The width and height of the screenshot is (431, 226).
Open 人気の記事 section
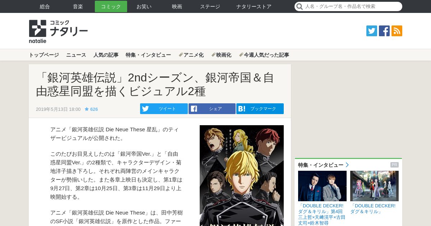[106, 55]
